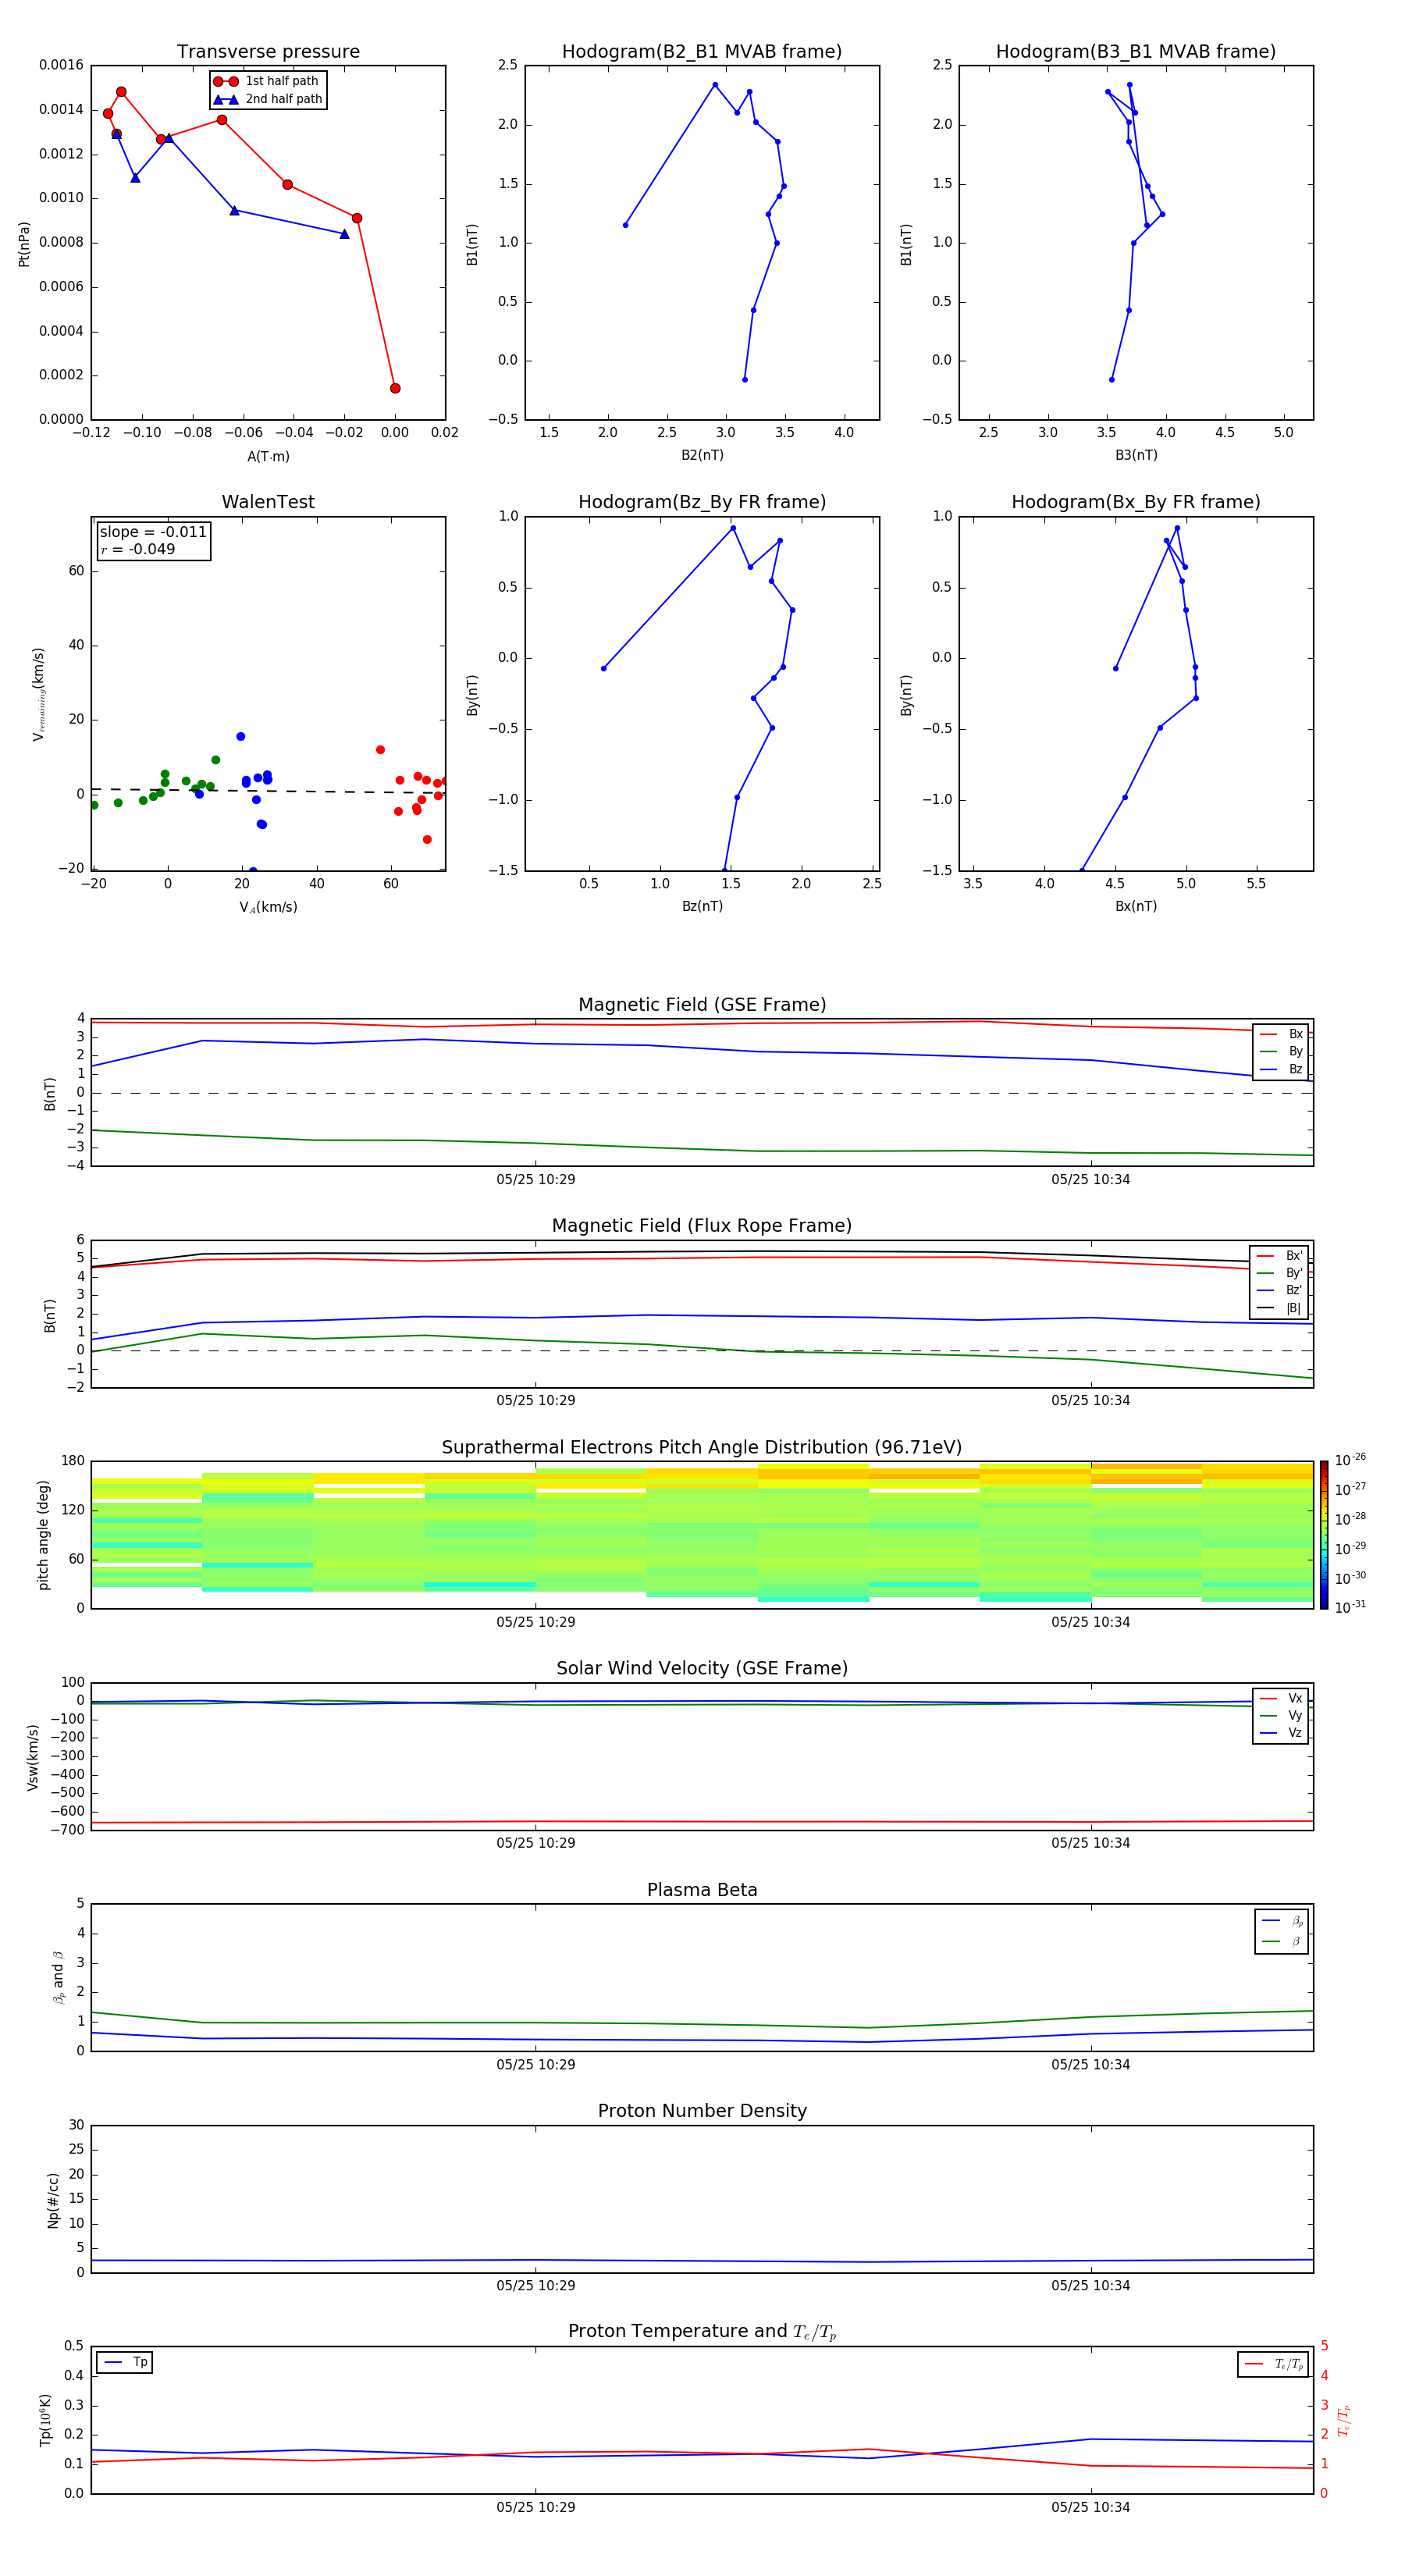The image size is (1405, 2576).
Task: Click 'Bx' in GSE magnetic field legend
Action: pos(1282,1034)
